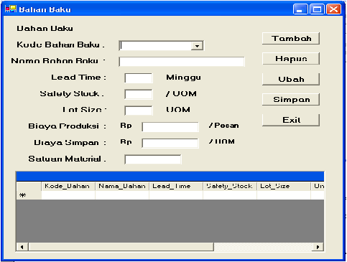Click the blue caption bar of the data grid
This screenshot has height=262, width=347.
pyautogui.click(x=170, y=177)
